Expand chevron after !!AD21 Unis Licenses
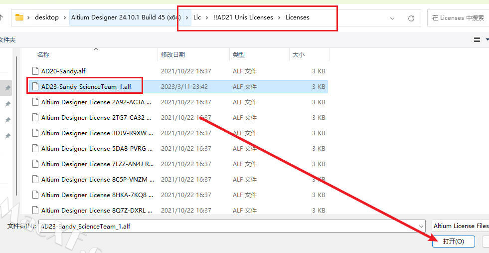 click(x=280, y=18)
